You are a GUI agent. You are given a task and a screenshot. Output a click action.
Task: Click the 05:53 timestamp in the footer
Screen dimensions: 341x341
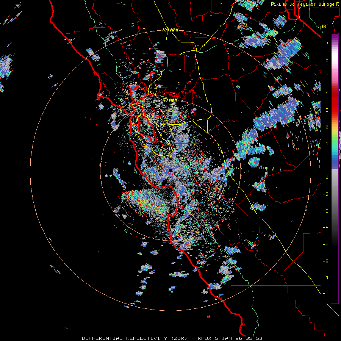(x=254, y=338)
